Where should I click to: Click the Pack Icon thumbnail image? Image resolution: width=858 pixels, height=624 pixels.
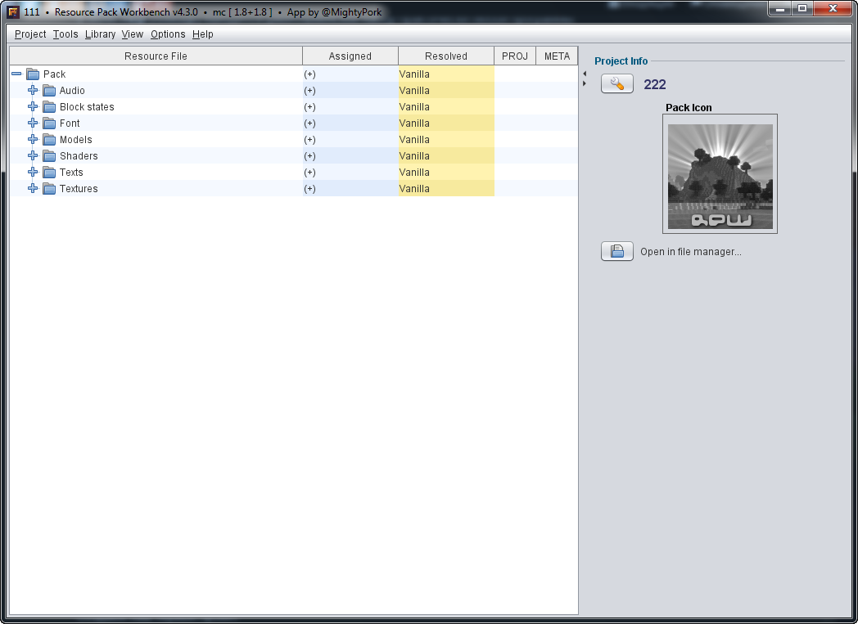tap(720, 176)
